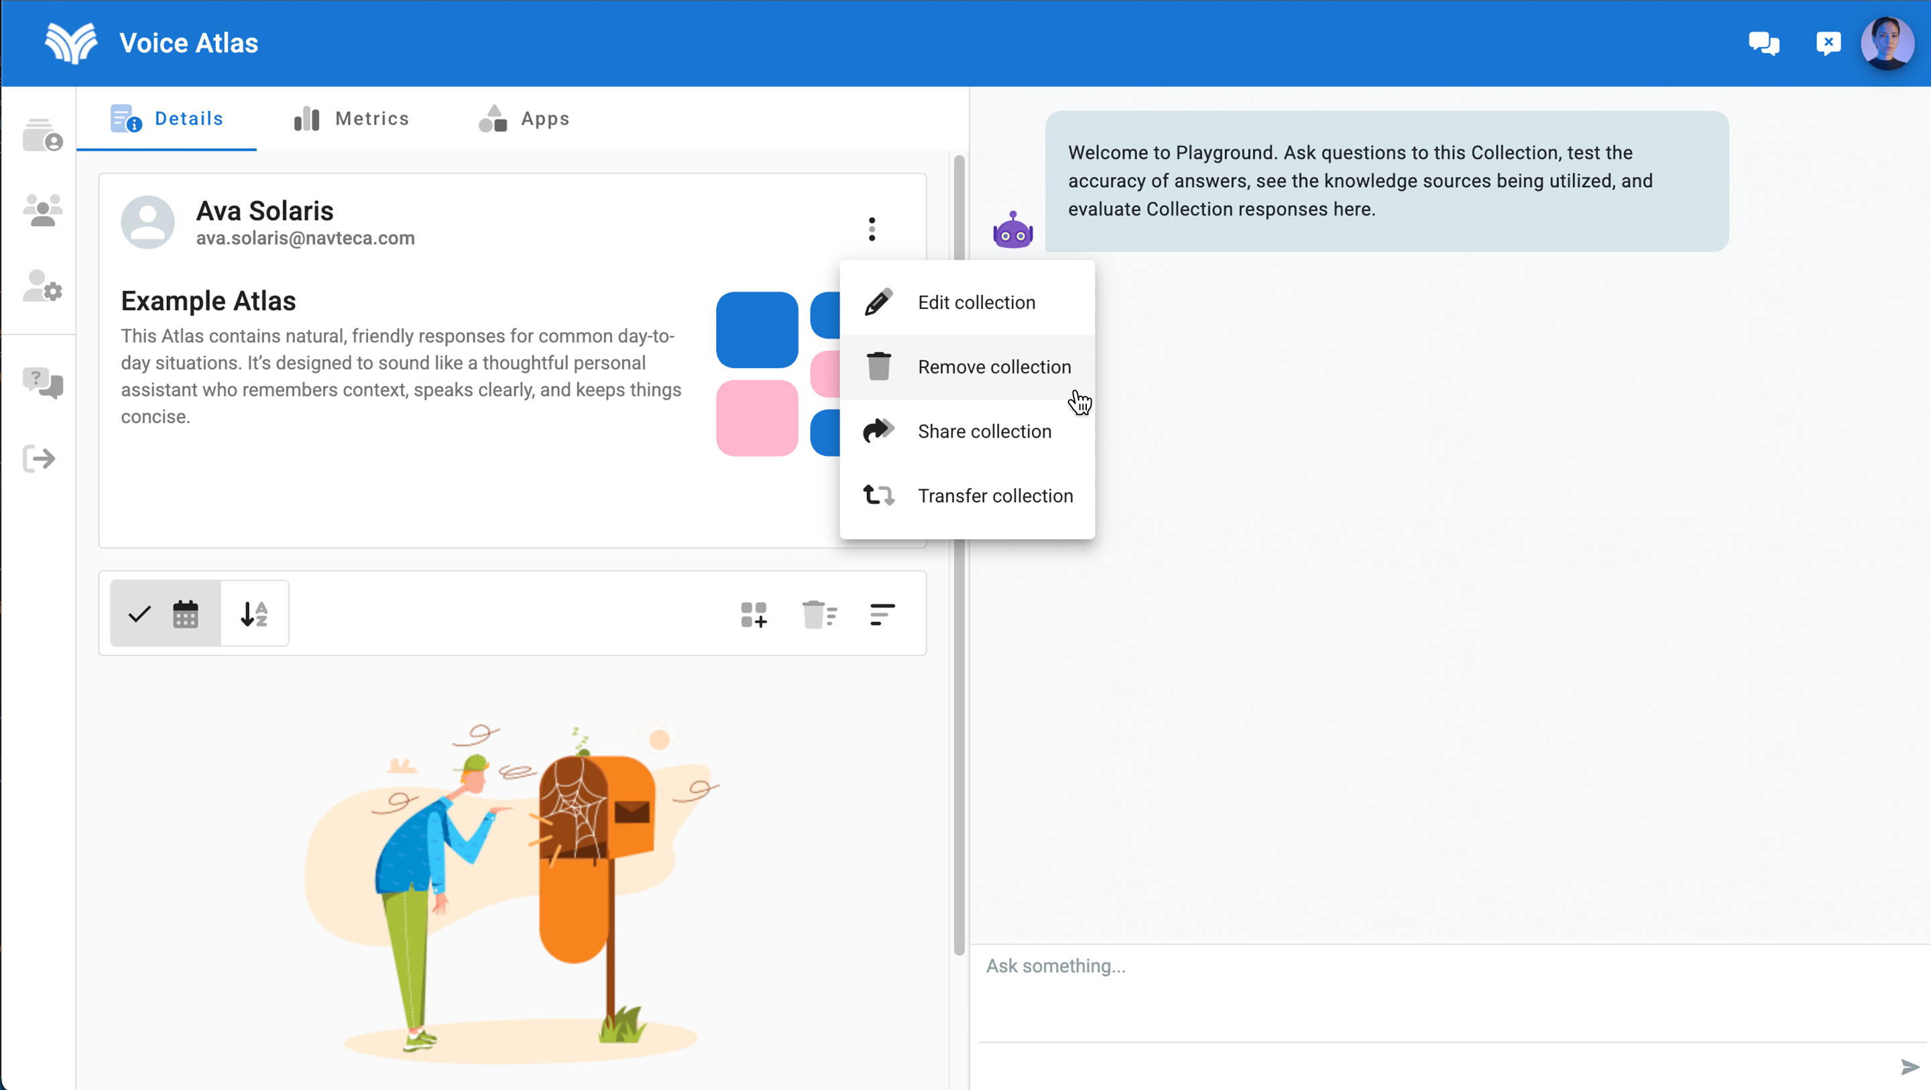Choose Transfer collection menu entry
1931x1090 pixels.
[995, 495]
